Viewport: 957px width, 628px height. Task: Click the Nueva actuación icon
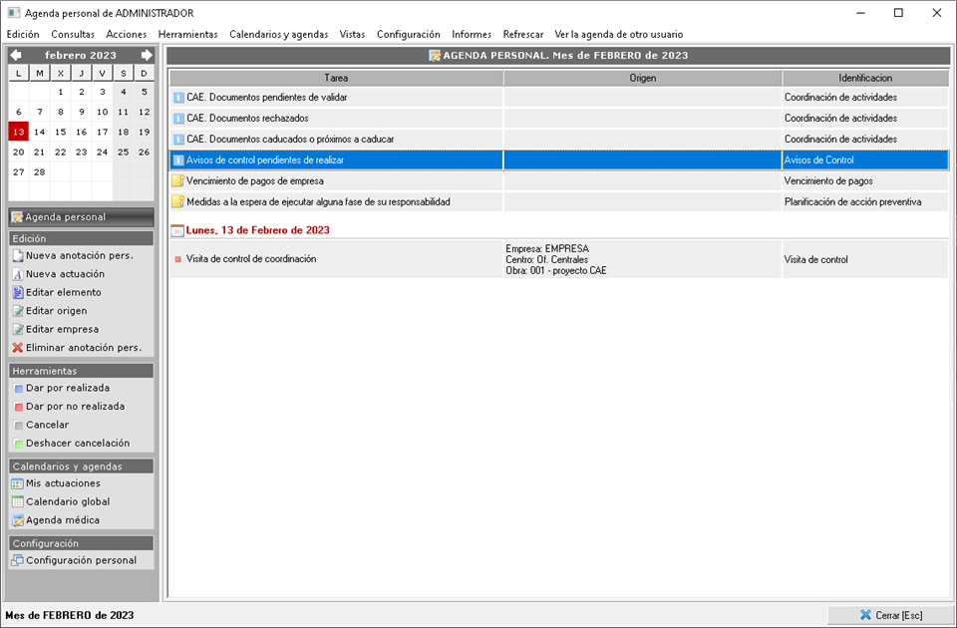point(17,274)
